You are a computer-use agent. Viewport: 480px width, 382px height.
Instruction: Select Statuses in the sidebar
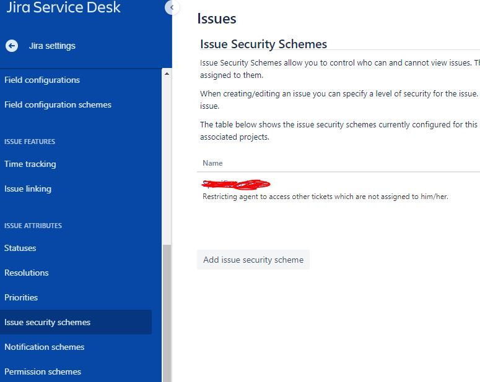(20, 248)
